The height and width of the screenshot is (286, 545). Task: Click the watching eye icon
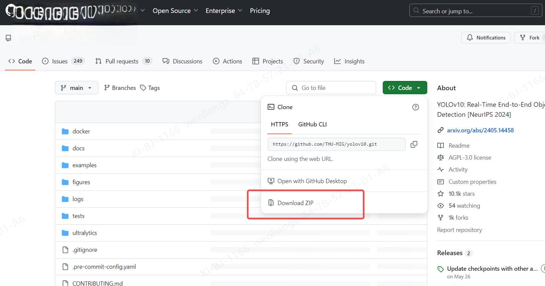click(x=441, y=206)
